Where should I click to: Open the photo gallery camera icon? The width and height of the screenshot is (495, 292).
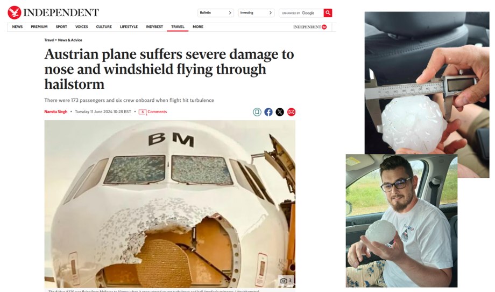(x=284, y=280)
